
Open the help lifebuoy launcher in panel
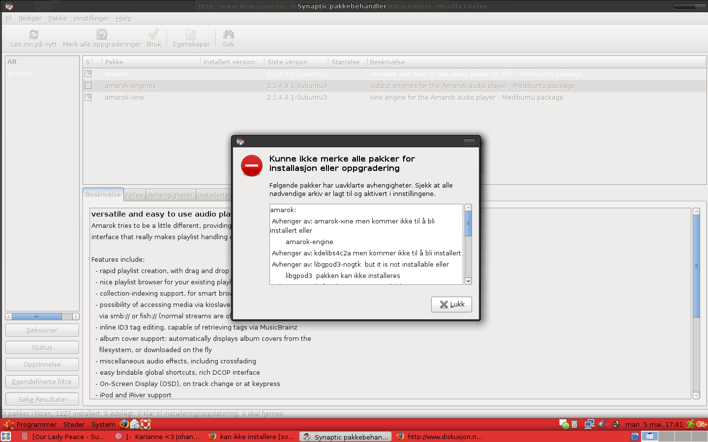click(146, 424)
